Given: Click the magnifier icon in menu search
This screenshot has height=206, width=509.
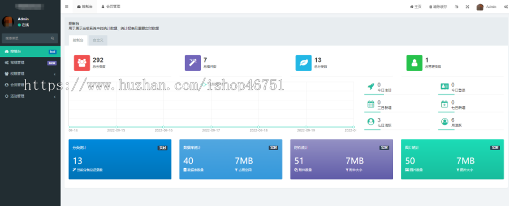Looking at the screenshot, I should point(52,38).
